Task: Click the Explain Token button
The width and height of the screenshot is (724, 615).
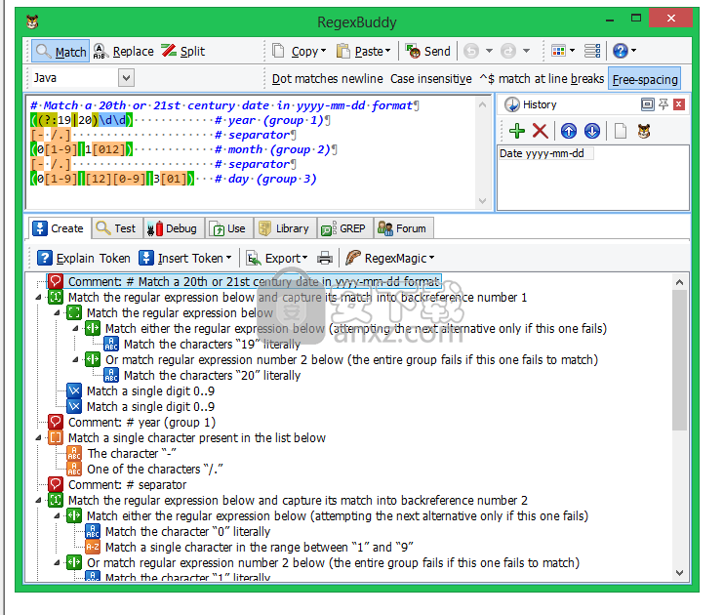Action: click(83, 258)
